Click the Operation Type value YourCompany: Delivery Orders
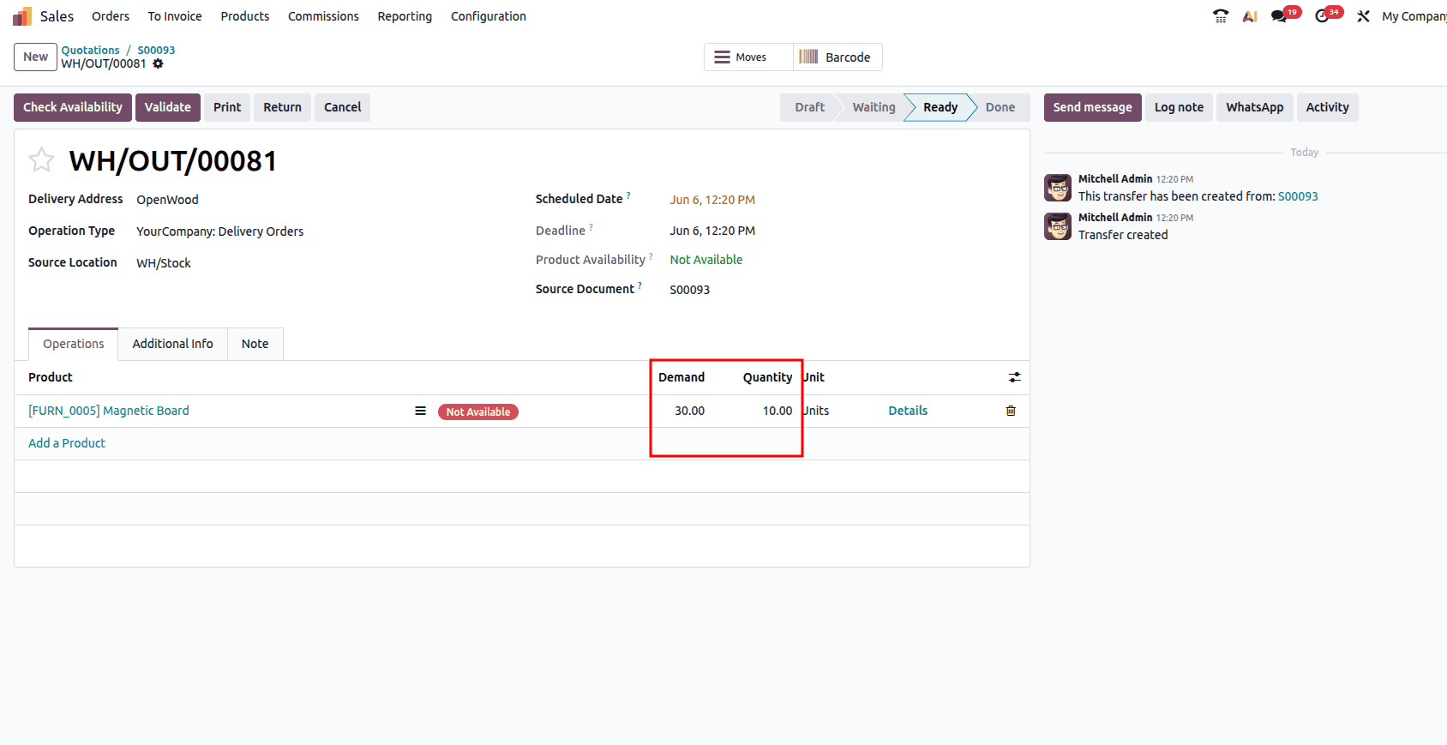The height and width of the screenshot is (745, 1447). (x=219, y=231)
